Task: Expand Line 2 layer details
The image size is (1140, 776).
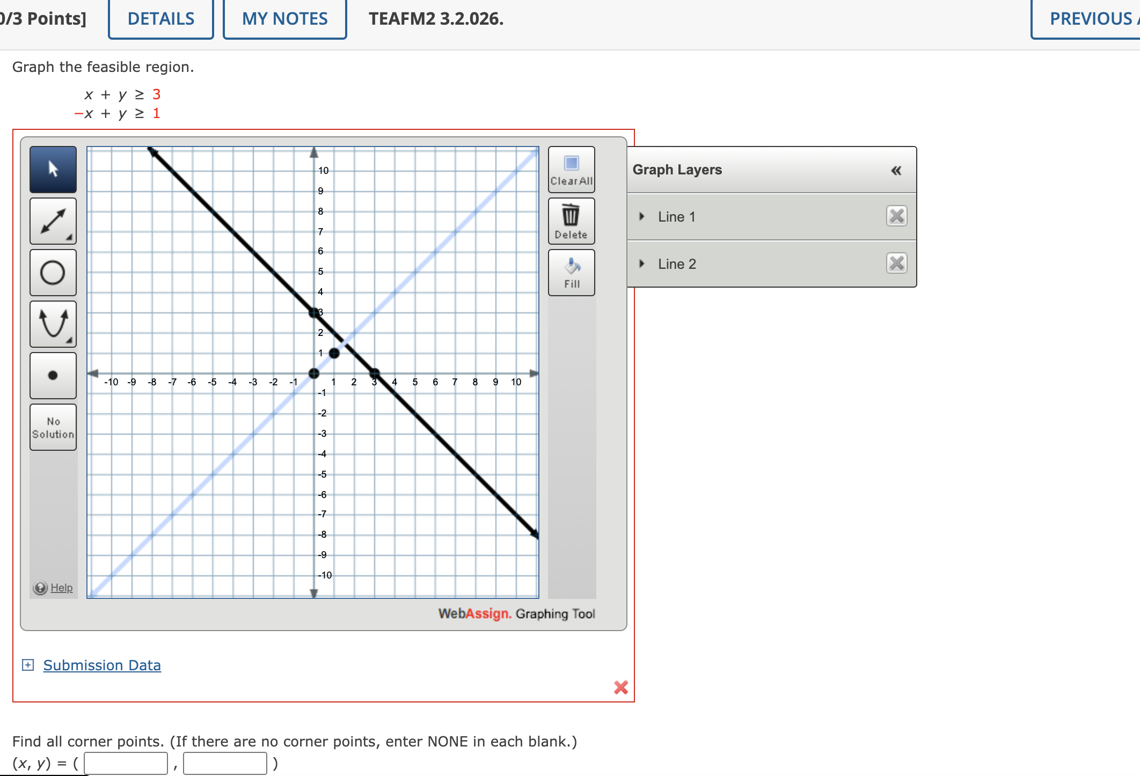Action: [641, 263]
